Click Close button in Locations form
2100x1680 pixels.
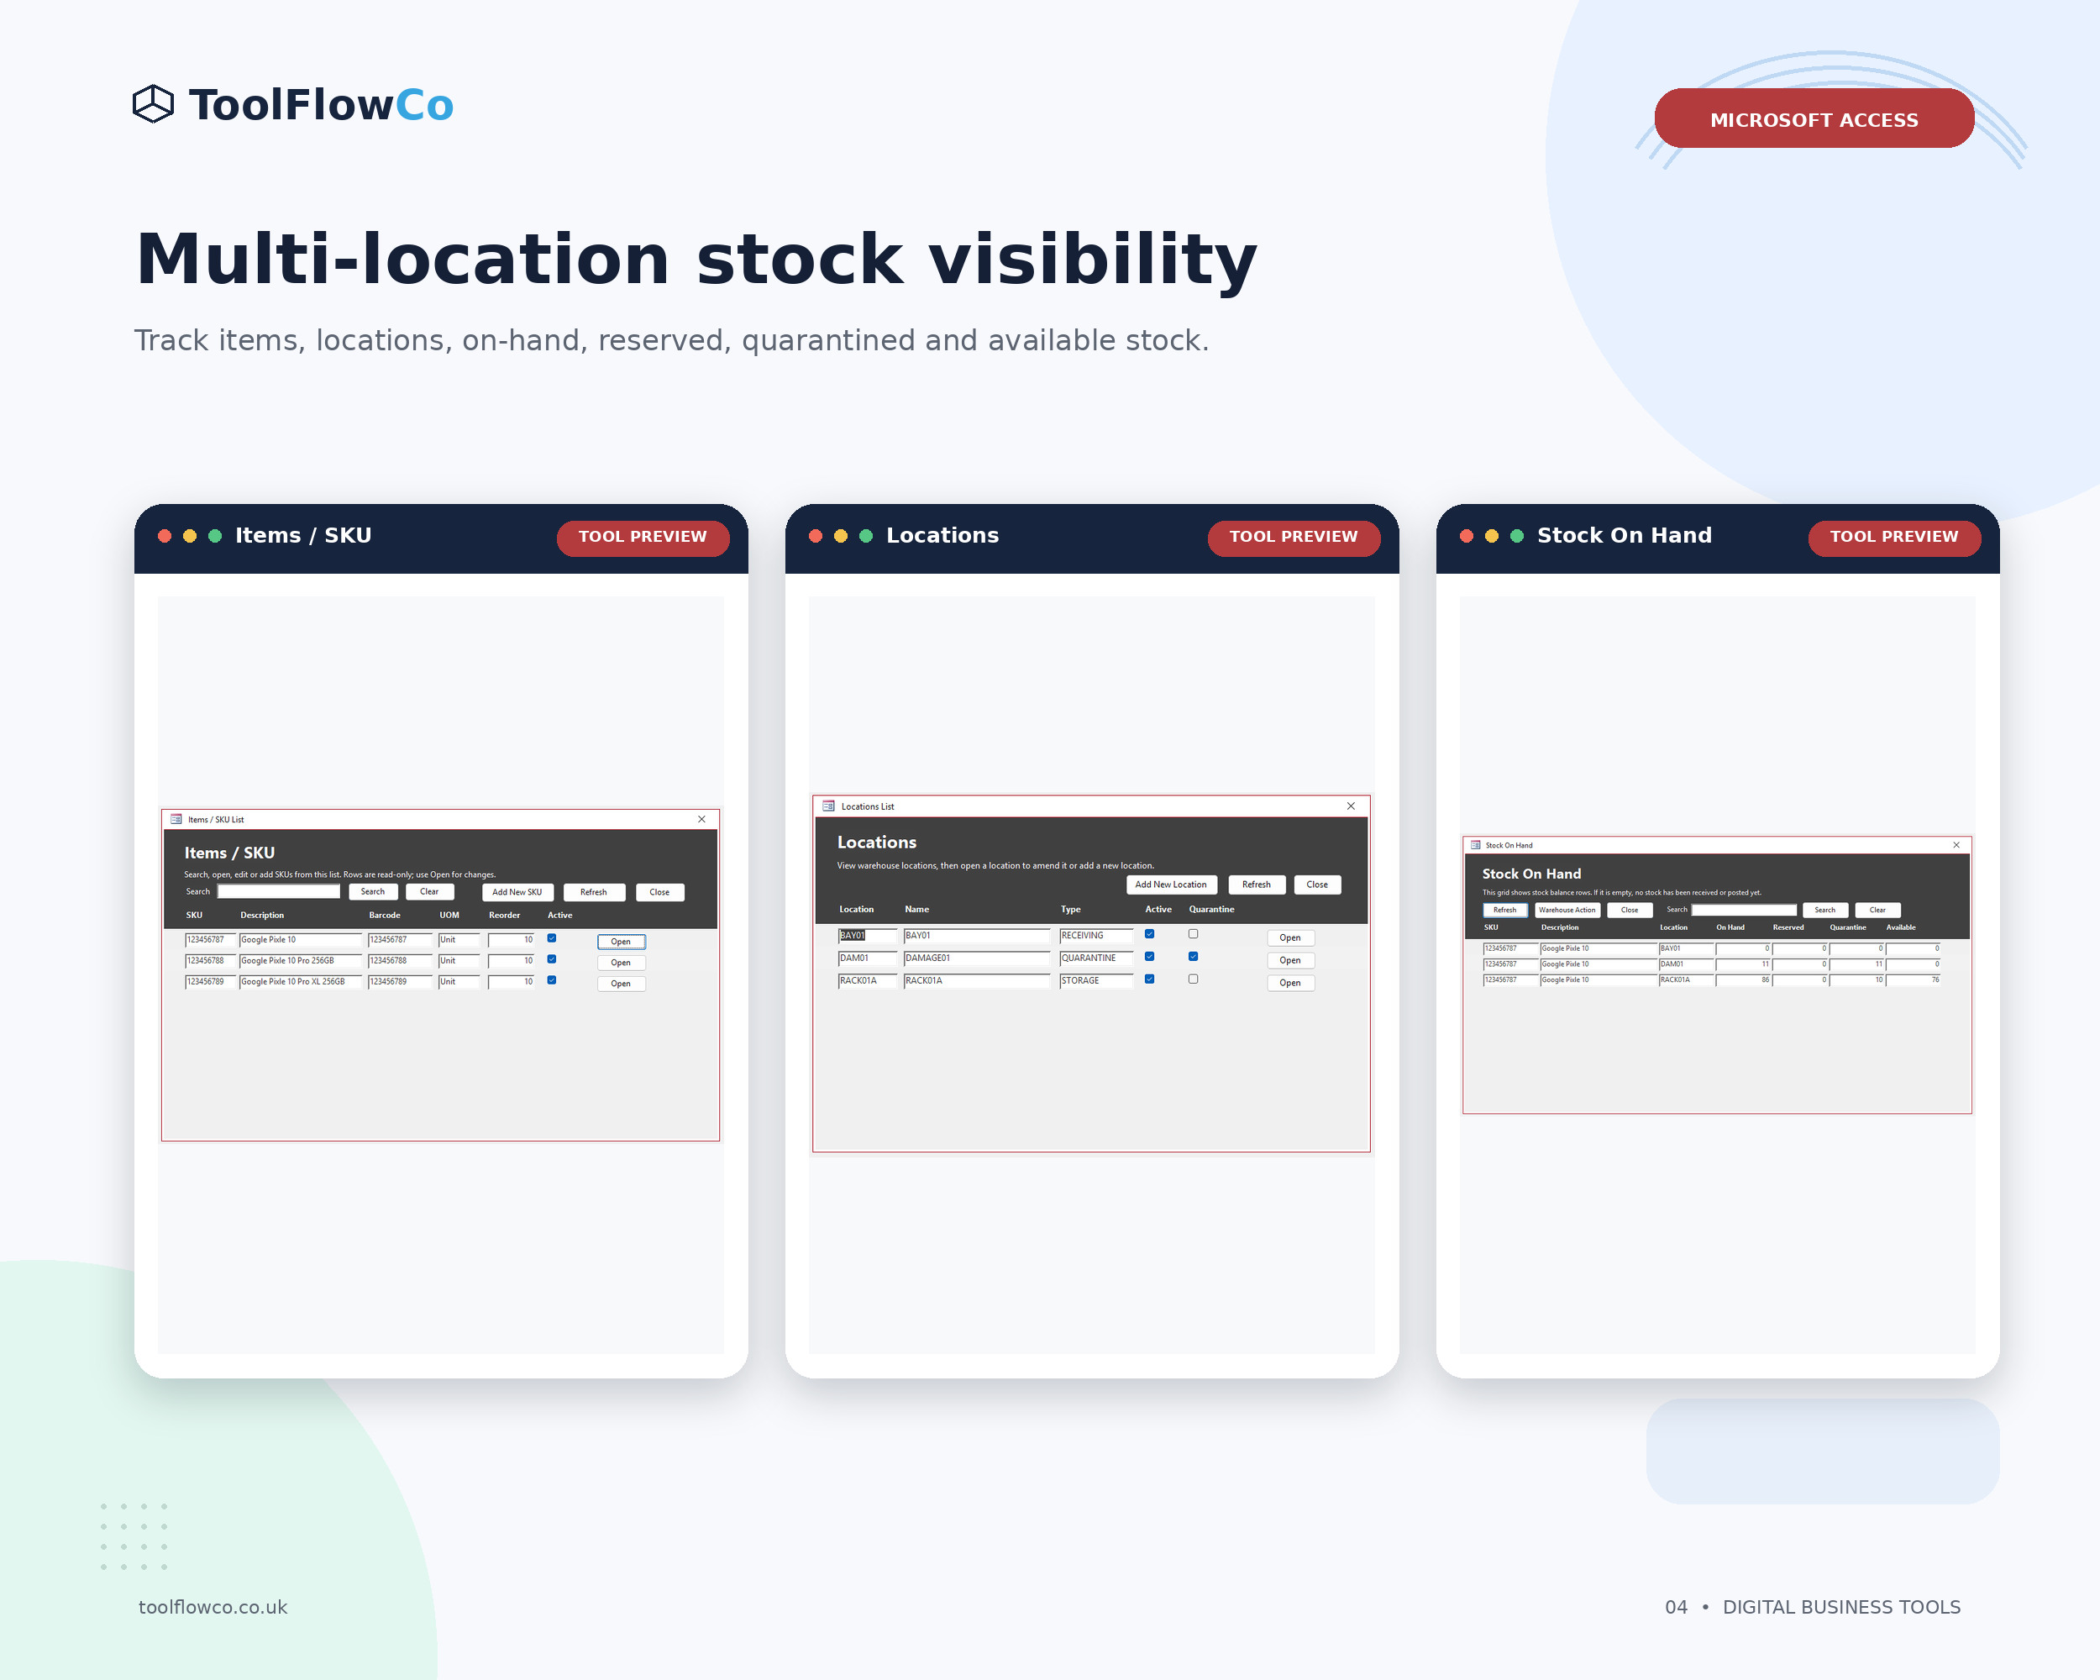click(1317, 885)
